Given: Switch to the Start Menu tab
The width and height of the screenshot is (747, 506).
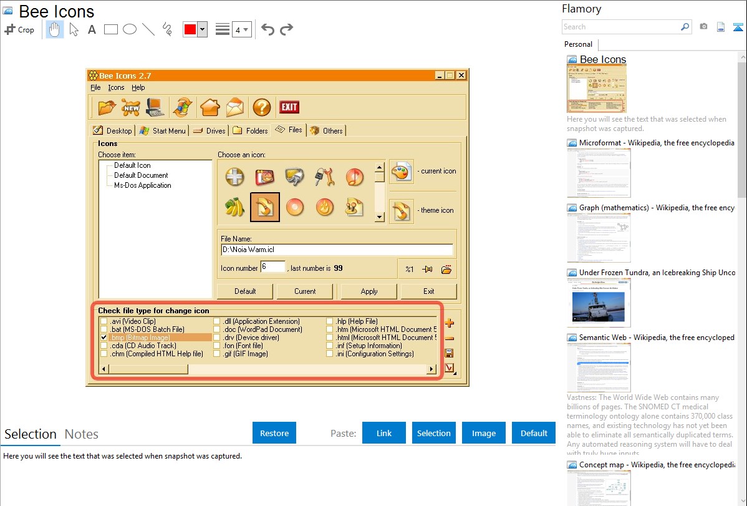Looking at the screenshot, I should 163,130.
